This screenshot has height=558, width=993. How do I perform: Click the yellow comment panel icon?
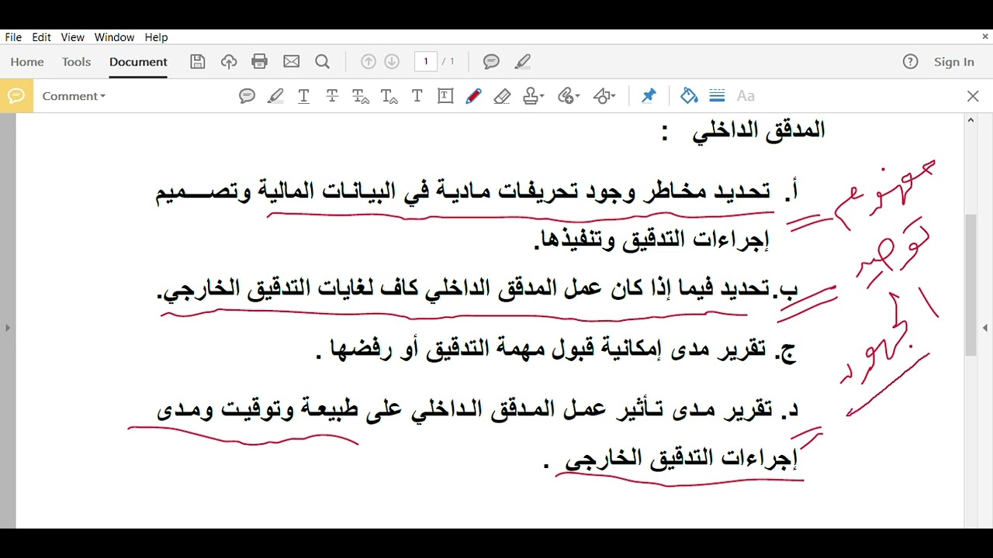(16, 96)
